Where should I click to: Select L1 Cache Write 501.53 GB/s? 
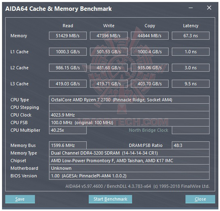click(109, 52)
